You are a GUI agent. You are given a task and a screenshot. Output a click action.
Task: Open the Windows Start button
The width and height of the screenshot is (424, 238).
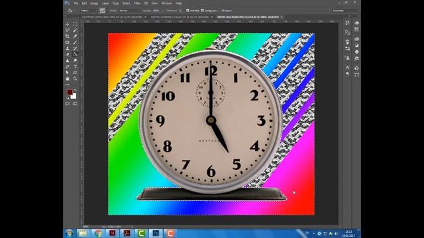click(x=69, y=233)
